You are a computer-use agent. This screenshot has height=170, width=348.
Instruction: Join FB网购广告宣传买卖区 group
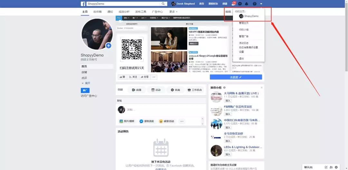[x=228, y=114]
